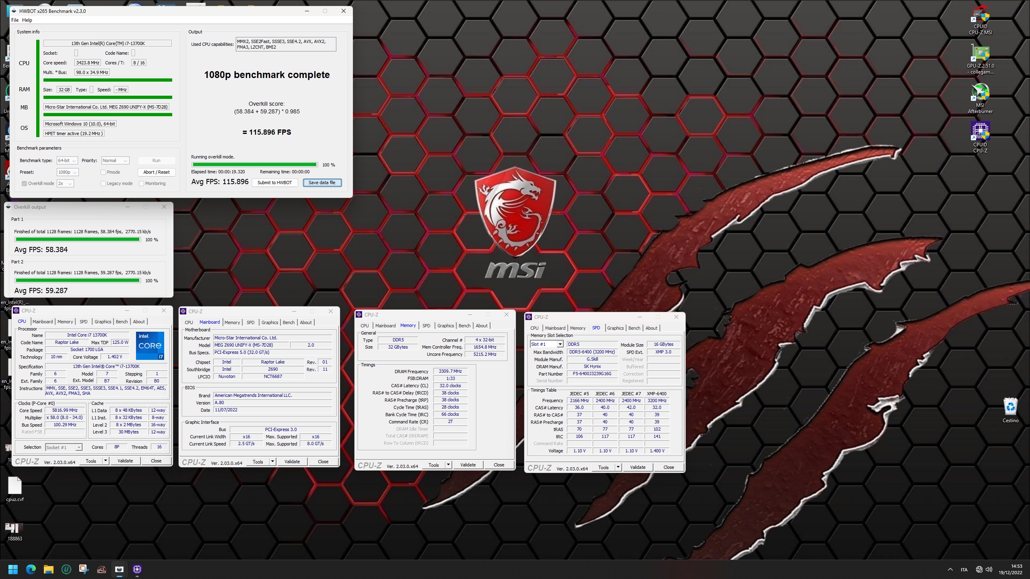1030x579 pixels.
Task: Click CPU-Z Memory window title icon
Action: click(359, 314)
